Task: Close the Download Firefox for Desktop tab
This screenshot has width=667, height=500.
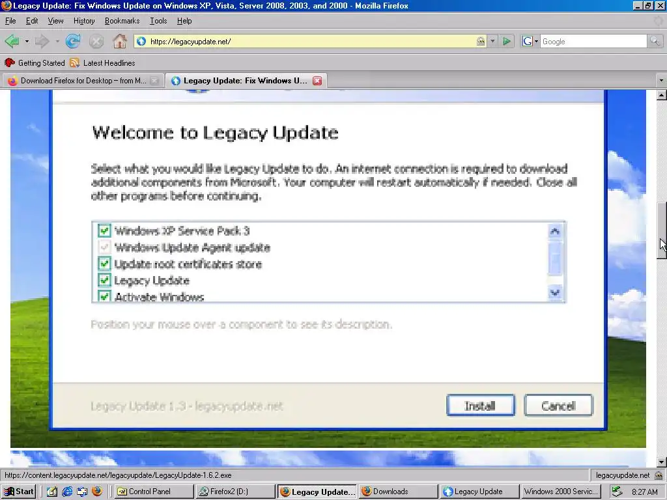Action: (155, 81)
